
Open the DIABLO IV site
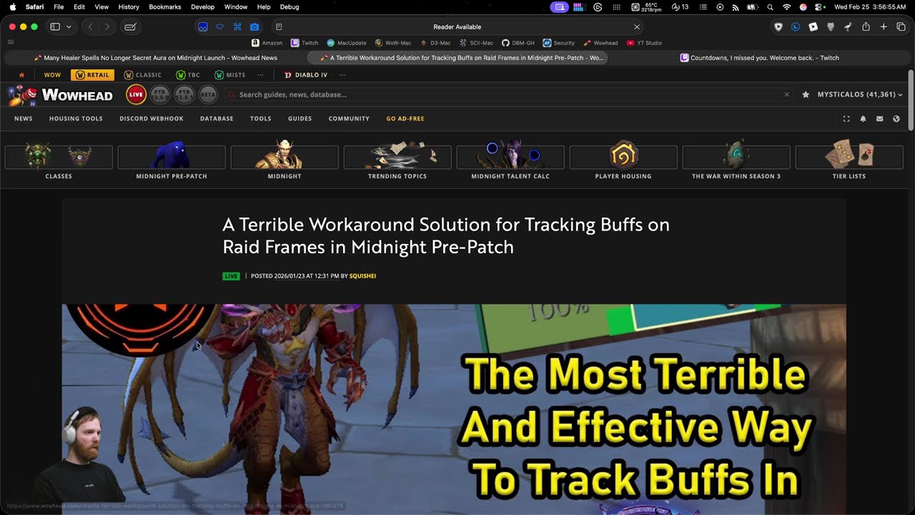pos(306,74)
